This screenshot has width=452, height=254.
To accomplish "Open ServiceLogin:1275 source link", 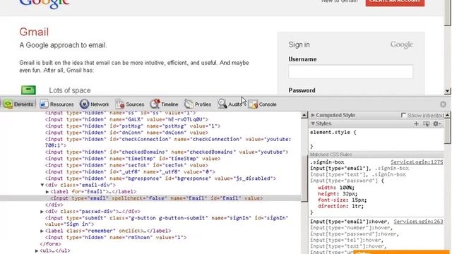I will tap(417, 162).
